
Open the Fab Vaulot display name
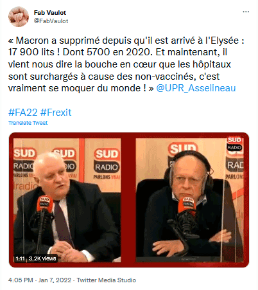(50, 13)
